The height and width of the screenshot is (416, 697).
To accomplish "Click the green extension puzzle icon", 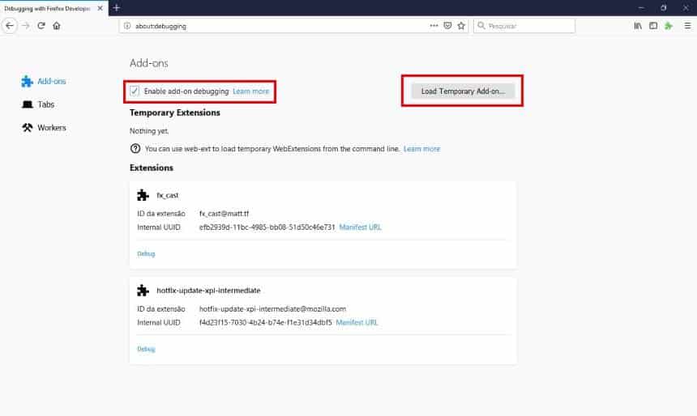I will (668, 26).
